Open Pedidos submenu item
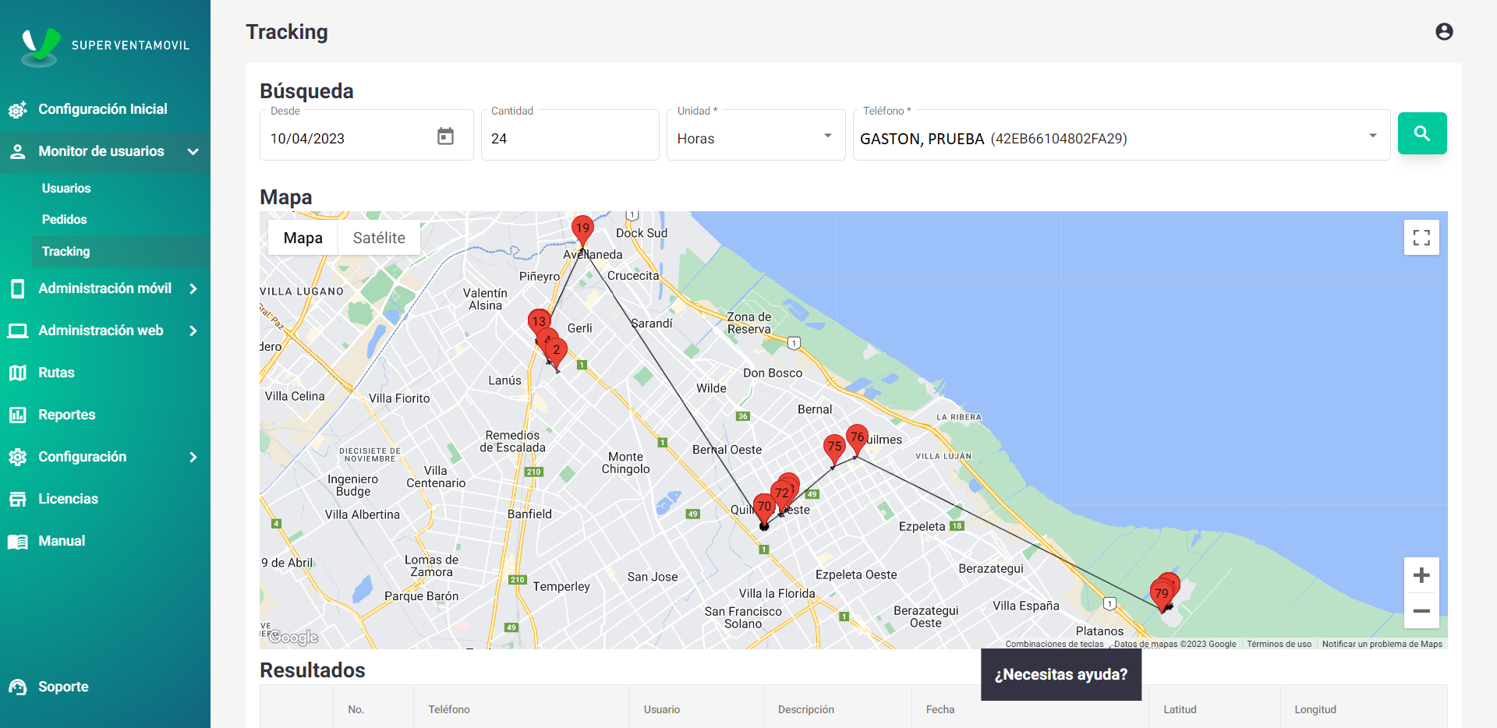This screenshot has height=728, width=1497. pyautogui.click(x=65, y=220)
